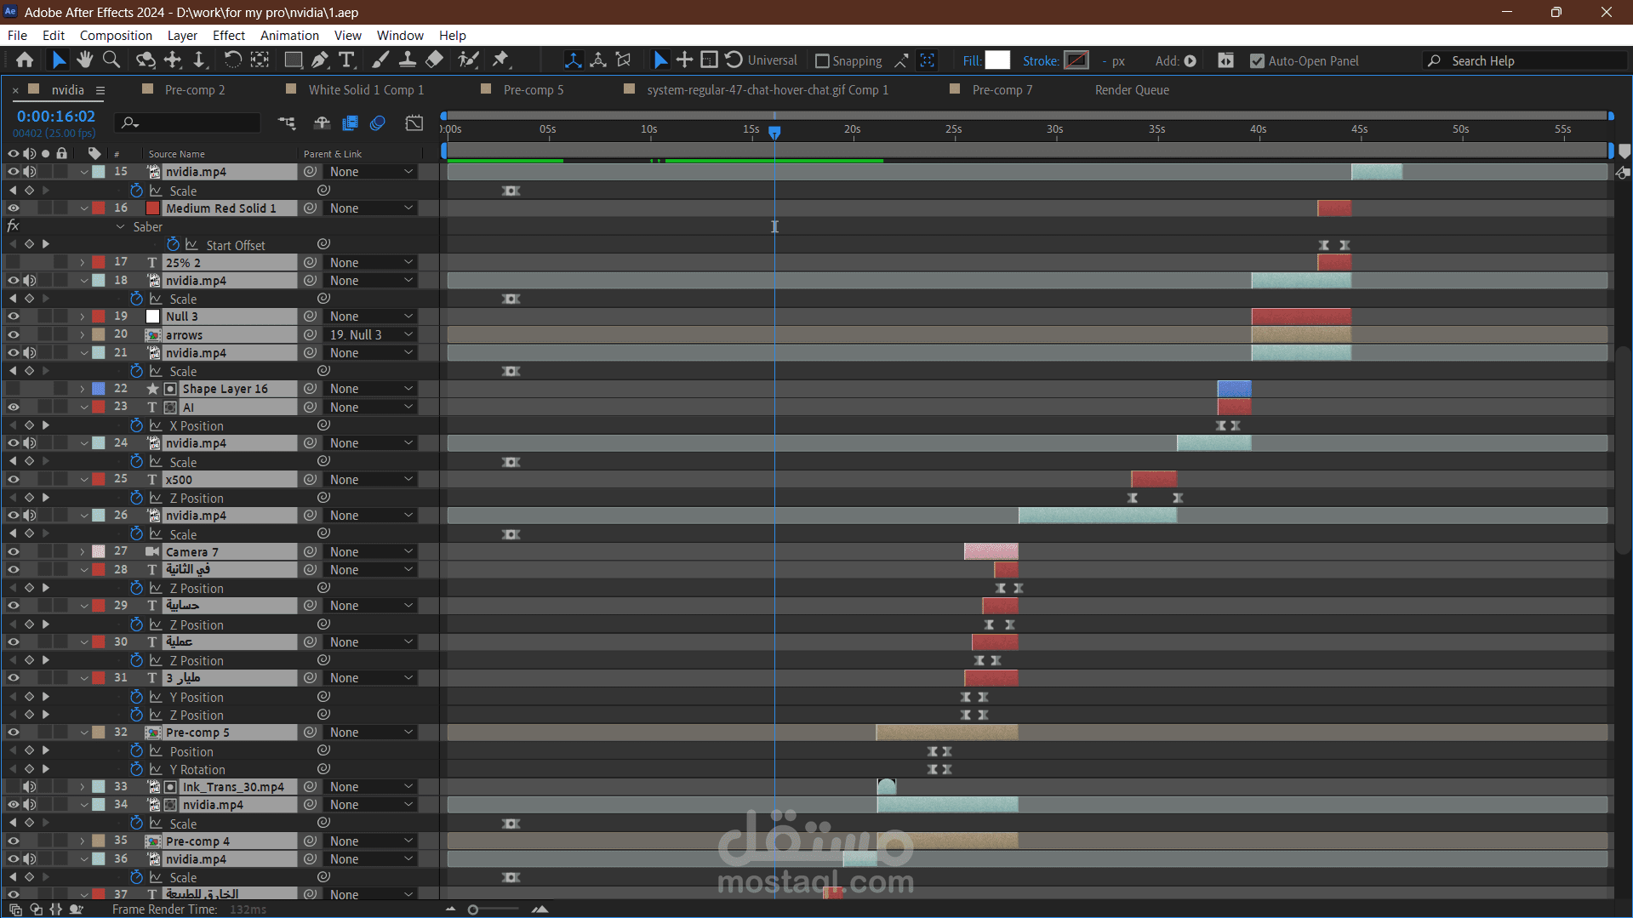
Task: Open parent dropdown for Camera 7
Action: pos(371,552)
